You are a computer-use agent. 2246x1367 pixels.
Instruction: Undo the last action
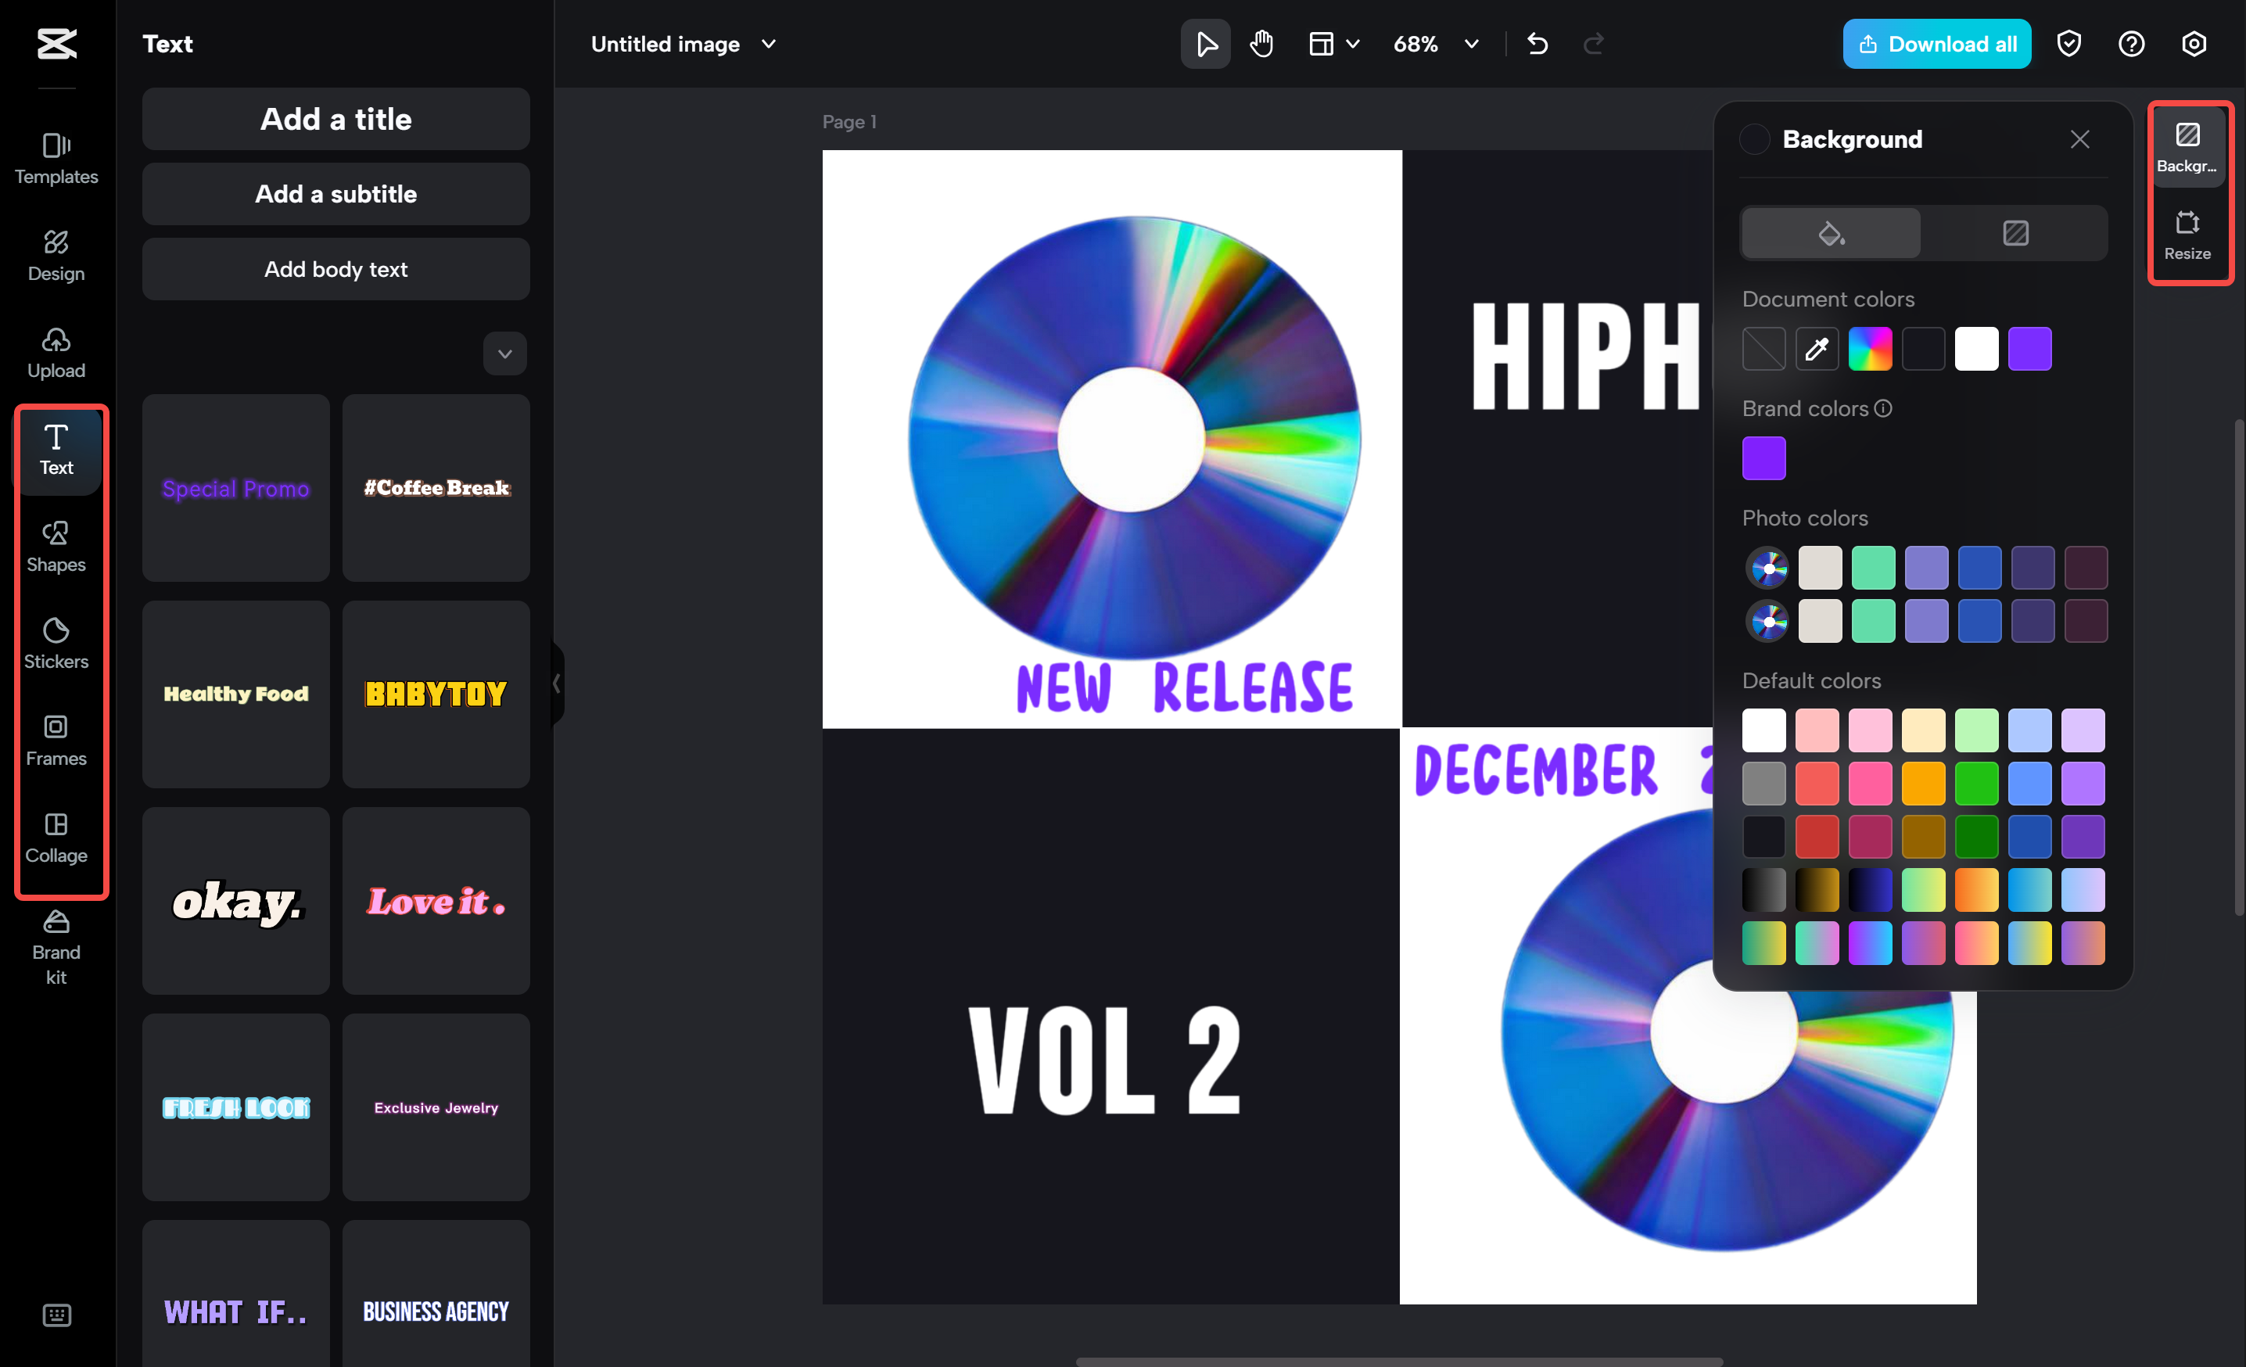[1537, 43]
